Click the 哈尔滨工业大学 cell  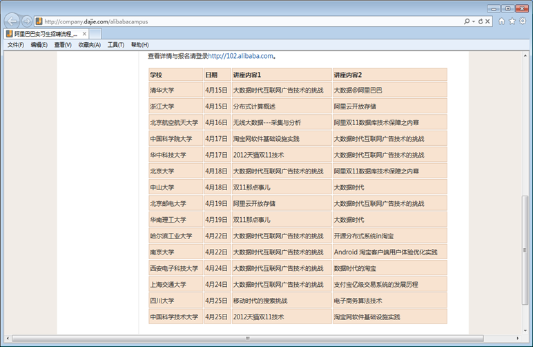click(176, 236)
